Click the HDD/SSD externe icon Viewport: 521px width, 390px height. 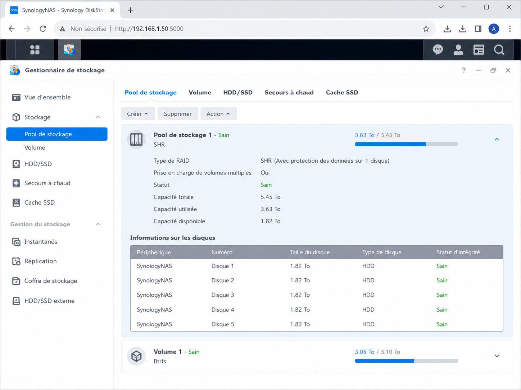coord(16,301)
